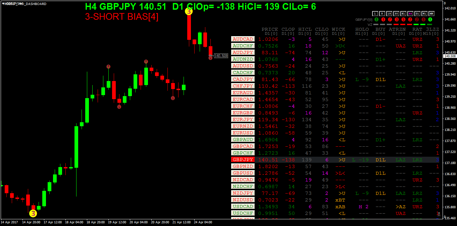Click the red circle showing 3 under M30
The height and width of the screenshot is (226, 457).
397,19
